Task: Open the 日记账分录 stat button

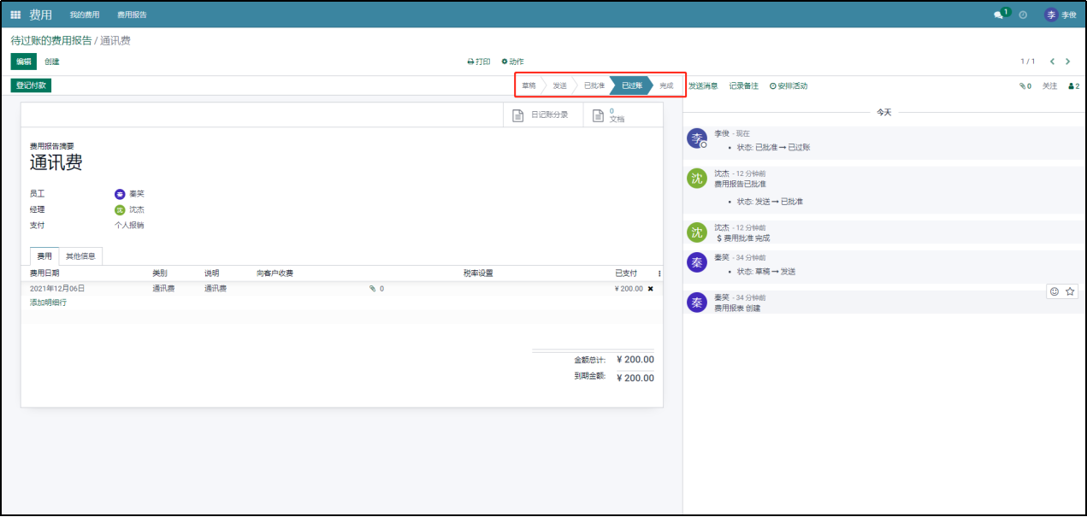Action: 541,115
